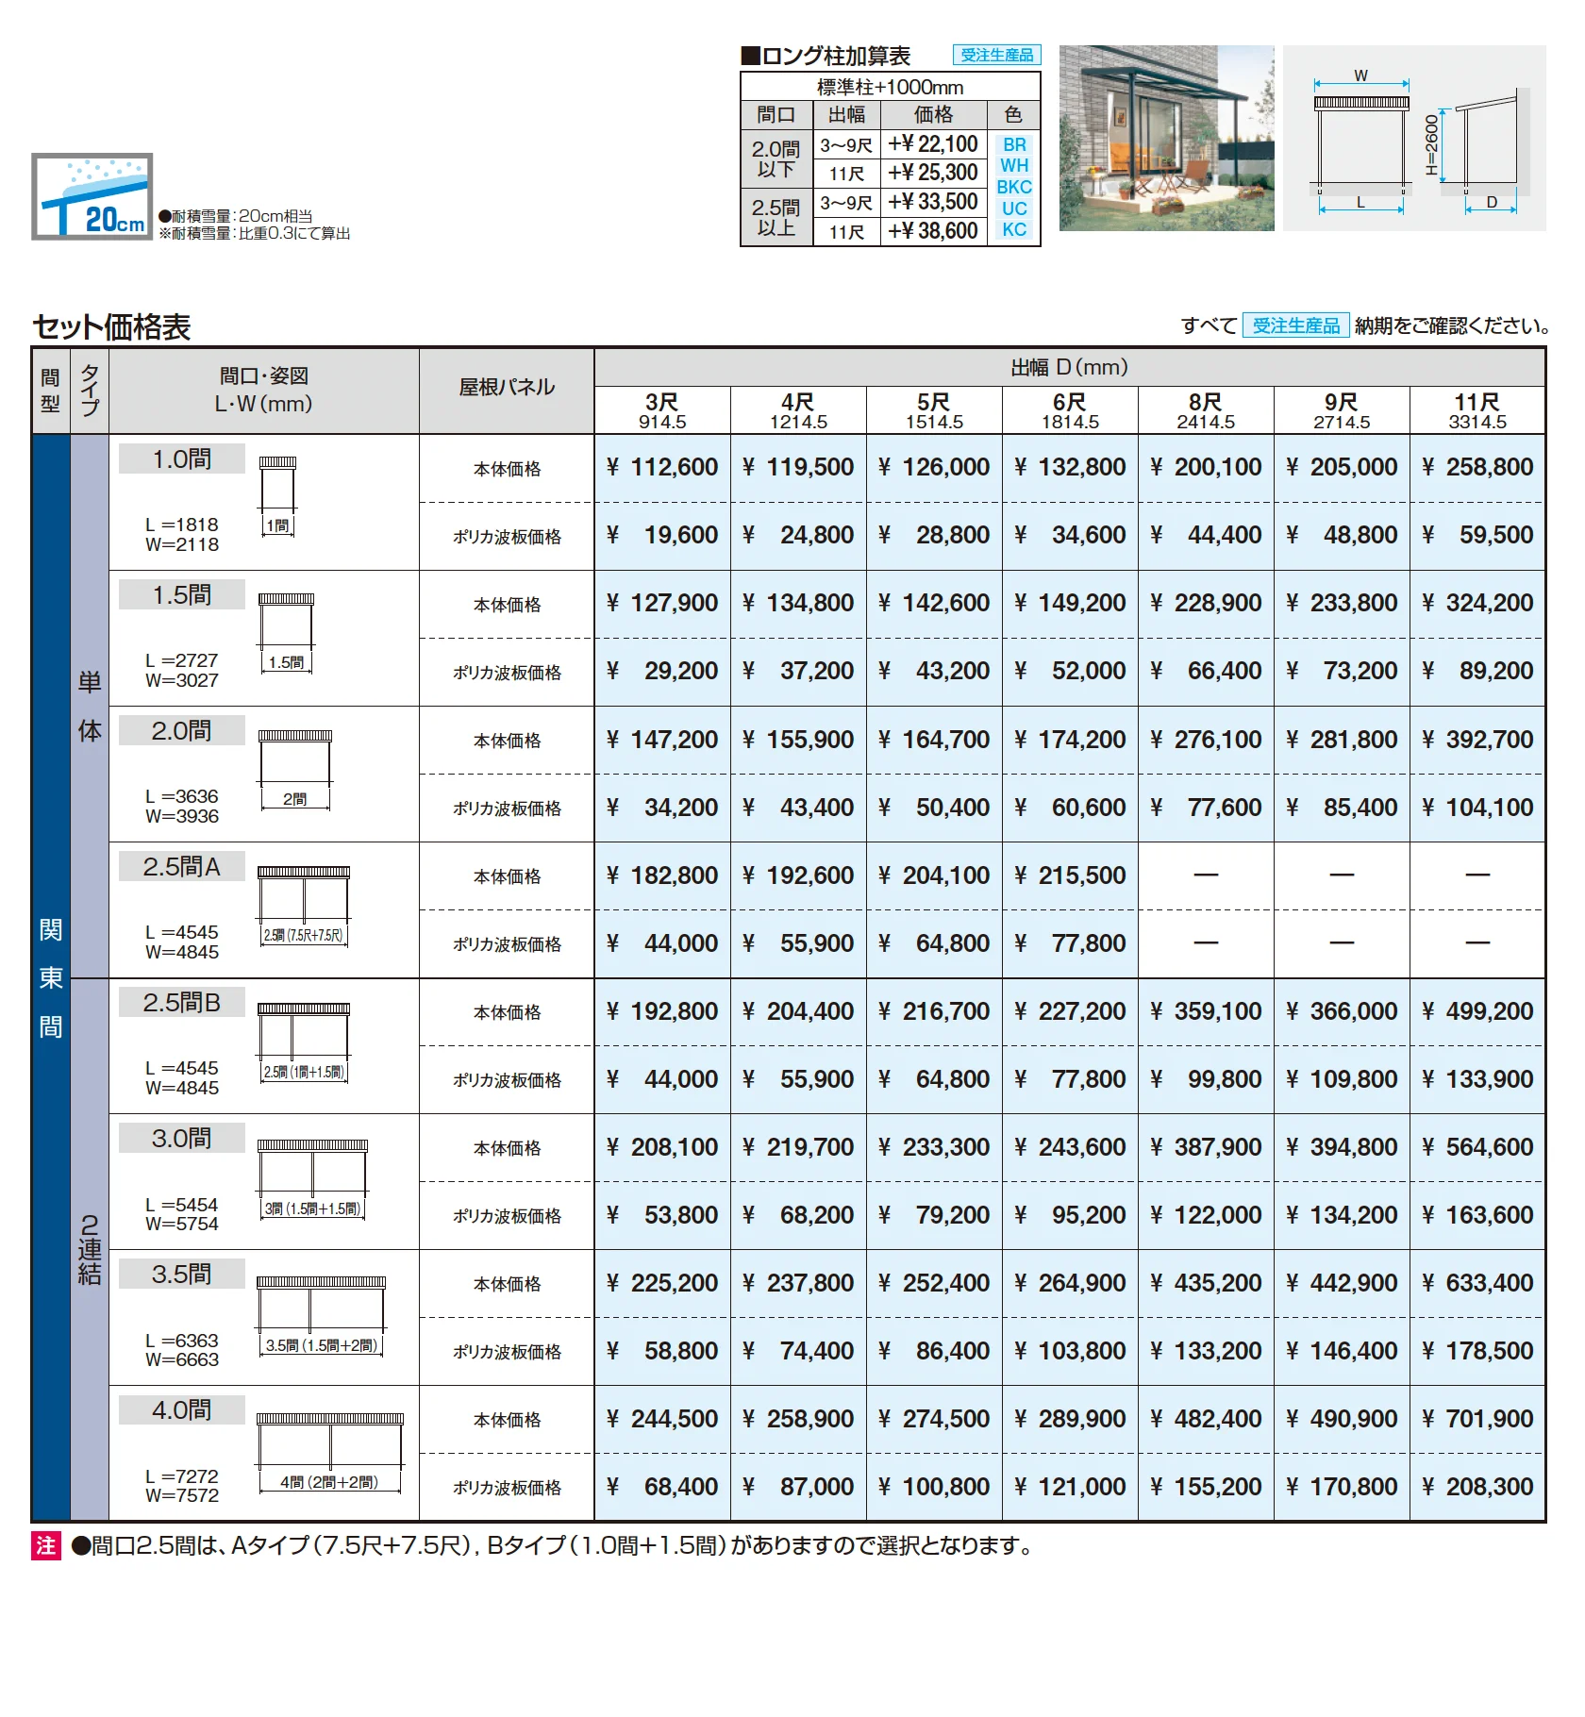Click the 9尺 2714.5 column header
This screenshot has width=1585, height=1717.
pos(1342,411)
